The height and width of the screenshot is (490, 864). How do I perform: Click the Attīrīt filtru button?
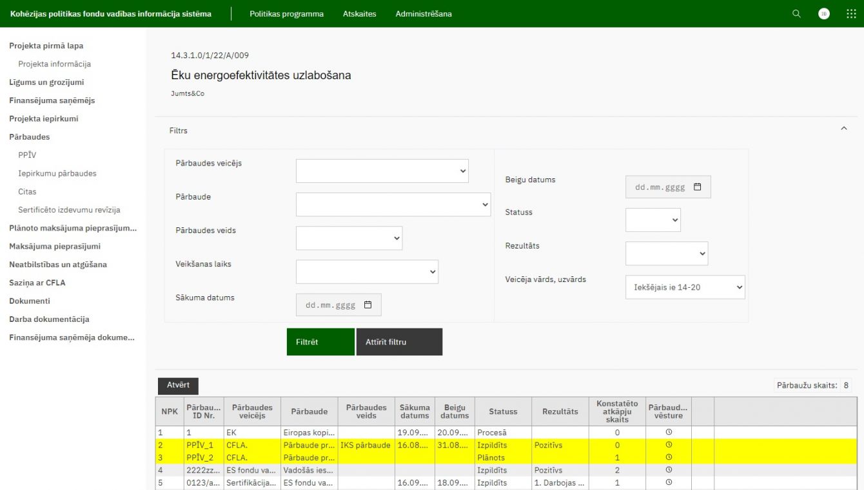tap(399, 342)
